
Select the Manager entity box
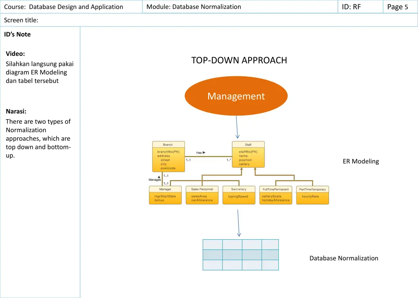[x=165, y=195]
